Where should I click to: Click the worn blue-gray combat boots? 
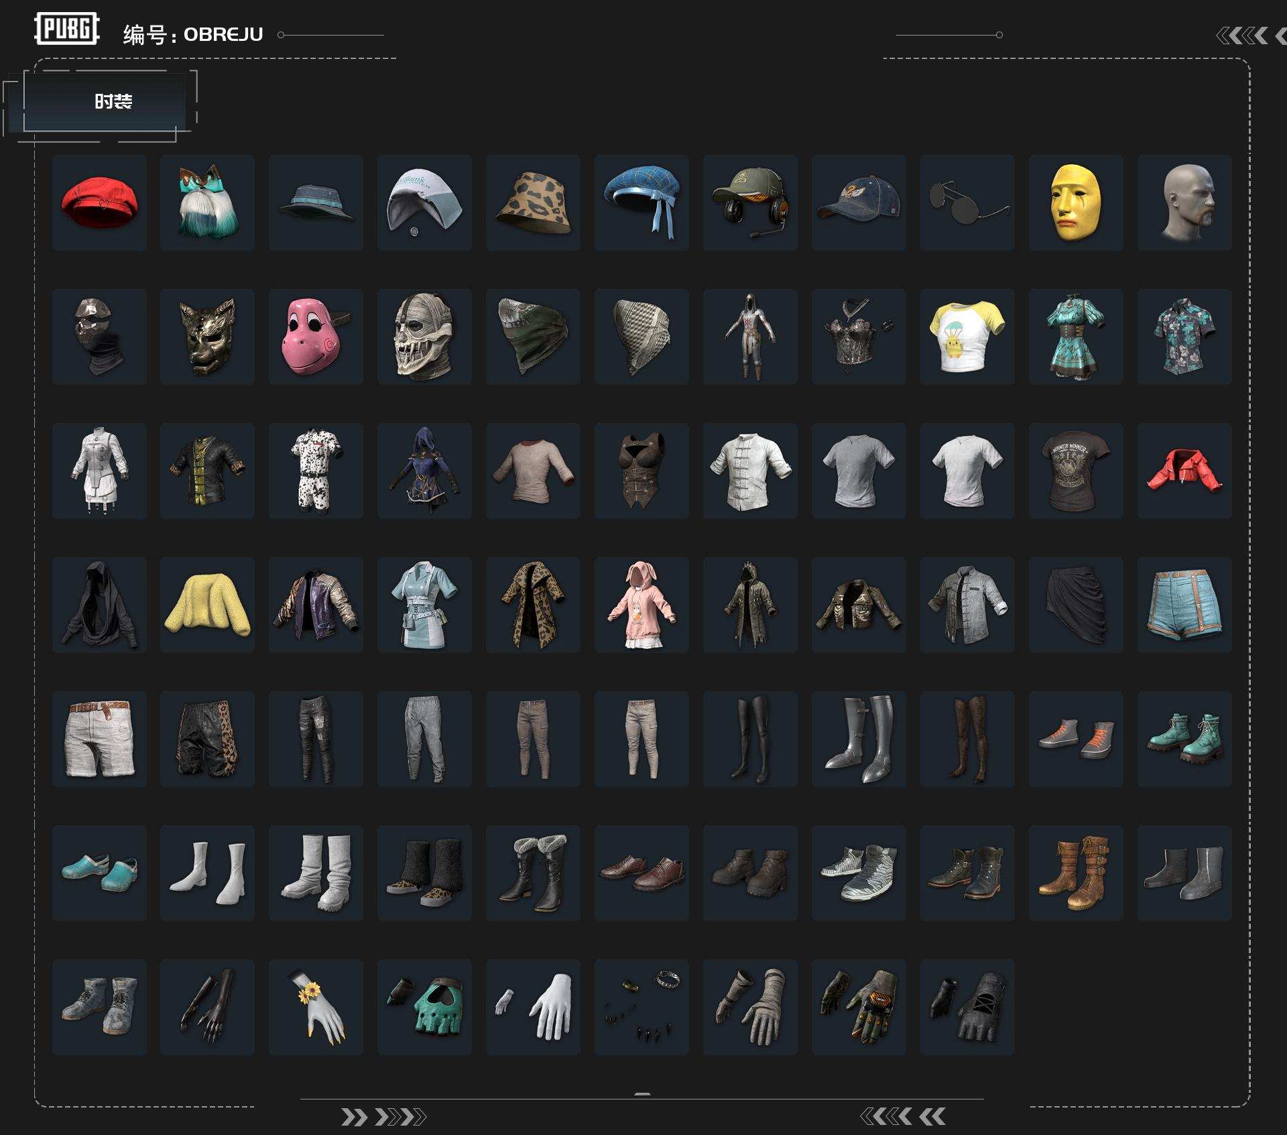pyautogui.click(x=99, y=1007)
